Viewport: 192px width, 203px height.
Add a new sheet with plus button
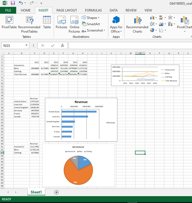point(57,192)
